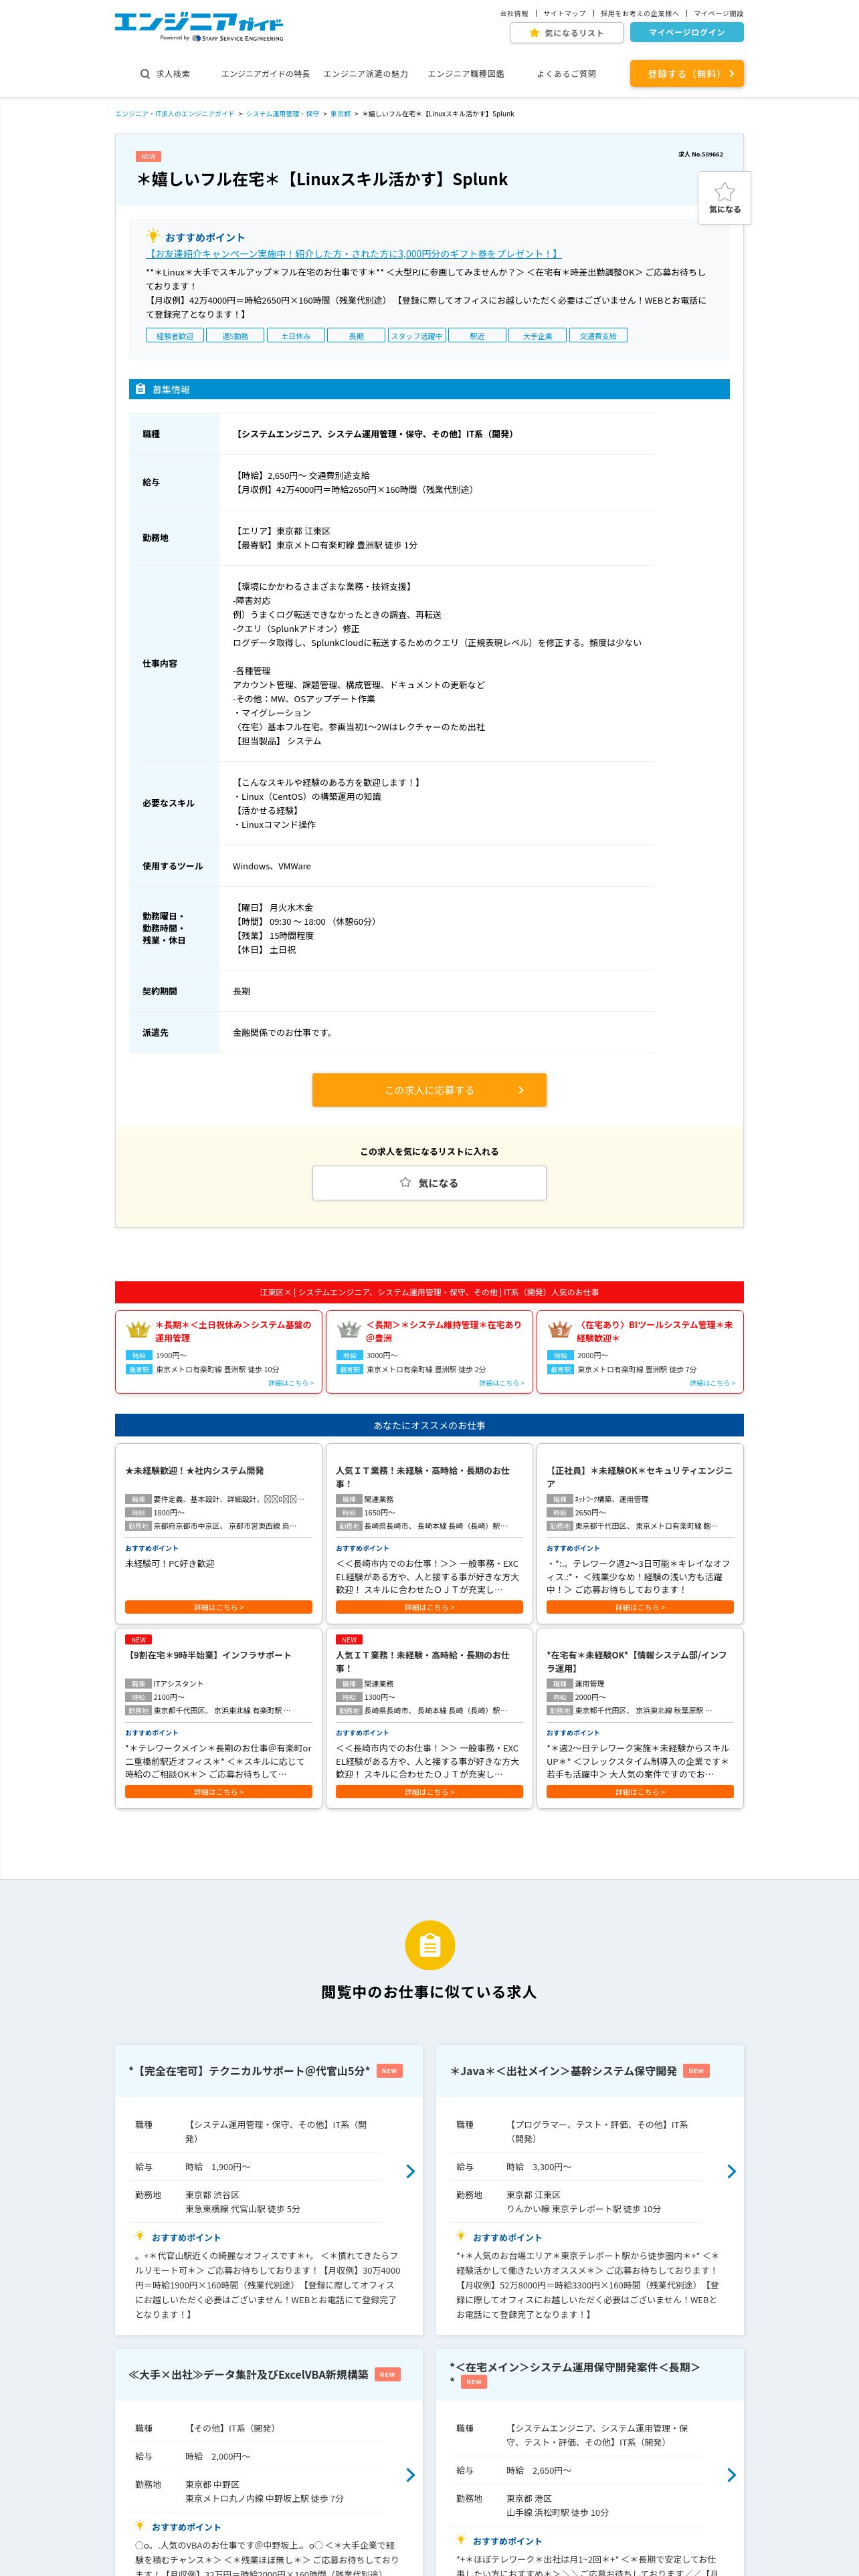The width and height of the screenshot is (859, 2576).
Task: Click the NEW badge on 9割在宅 card
Action: click(x=138, y=1640)
